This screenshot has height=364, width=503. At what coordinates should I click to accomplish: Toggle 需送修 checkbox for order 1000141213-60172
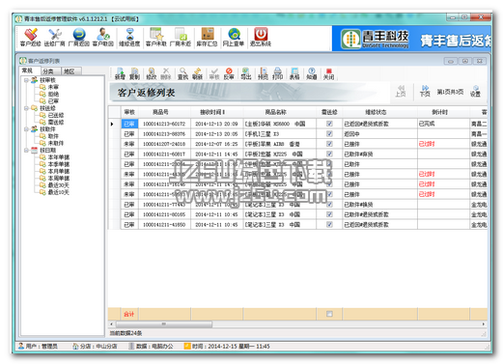coord(329,124)
